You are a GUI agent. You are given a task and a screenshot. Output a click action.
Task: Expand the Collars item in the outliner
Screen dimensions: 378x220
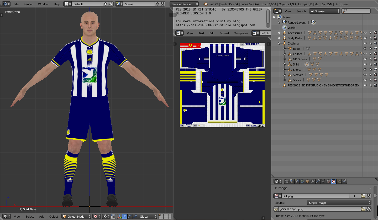[285, 54]
